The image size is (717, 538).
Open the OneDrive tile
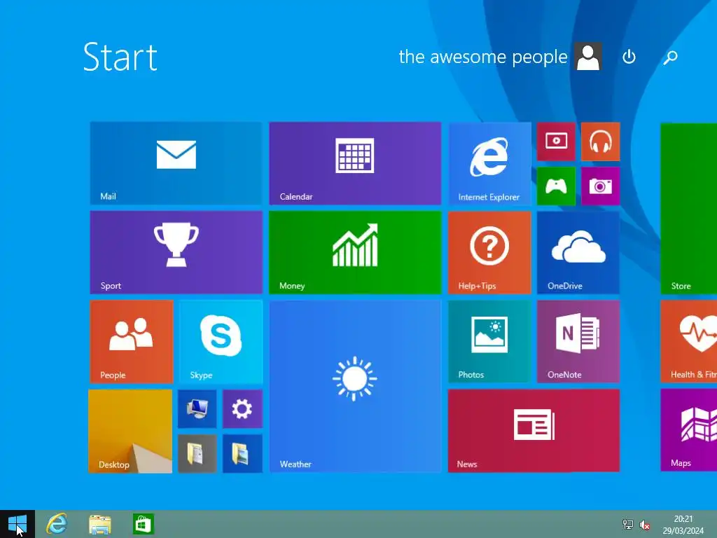[x=578, y=252]
